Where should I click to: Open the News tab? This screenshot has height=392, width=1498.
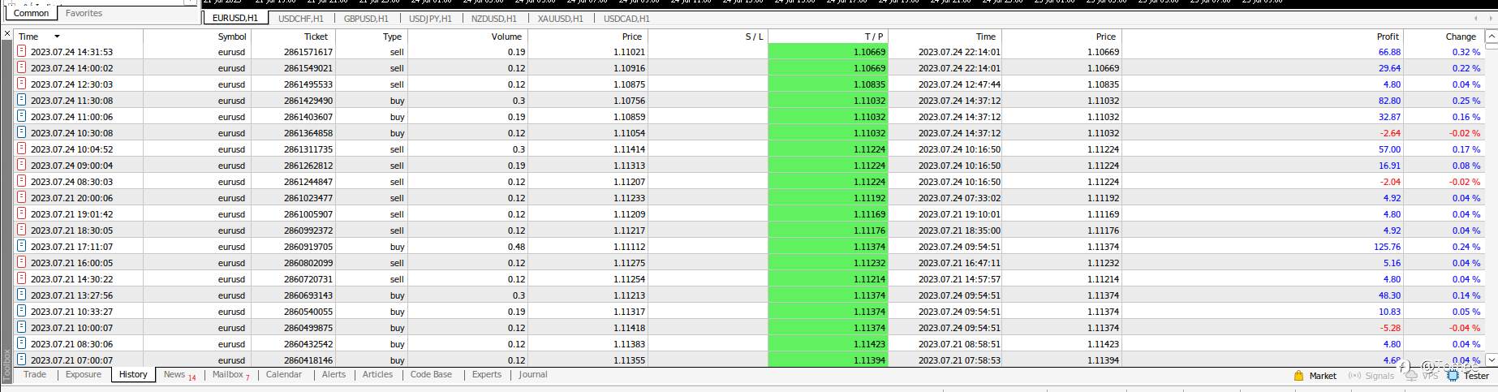coord(179,375)
